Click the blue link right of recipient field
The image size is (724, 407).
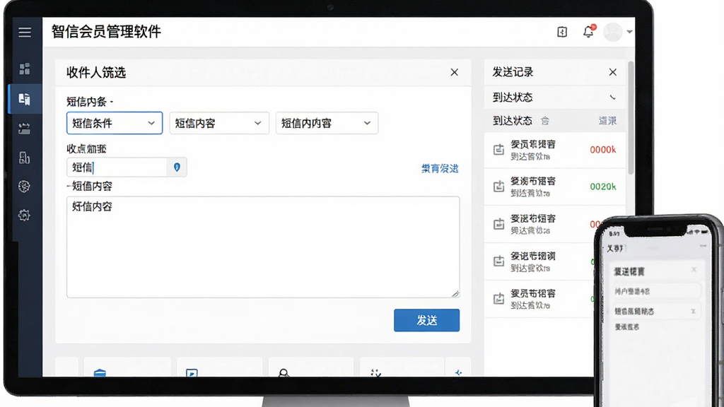(440, 168)
